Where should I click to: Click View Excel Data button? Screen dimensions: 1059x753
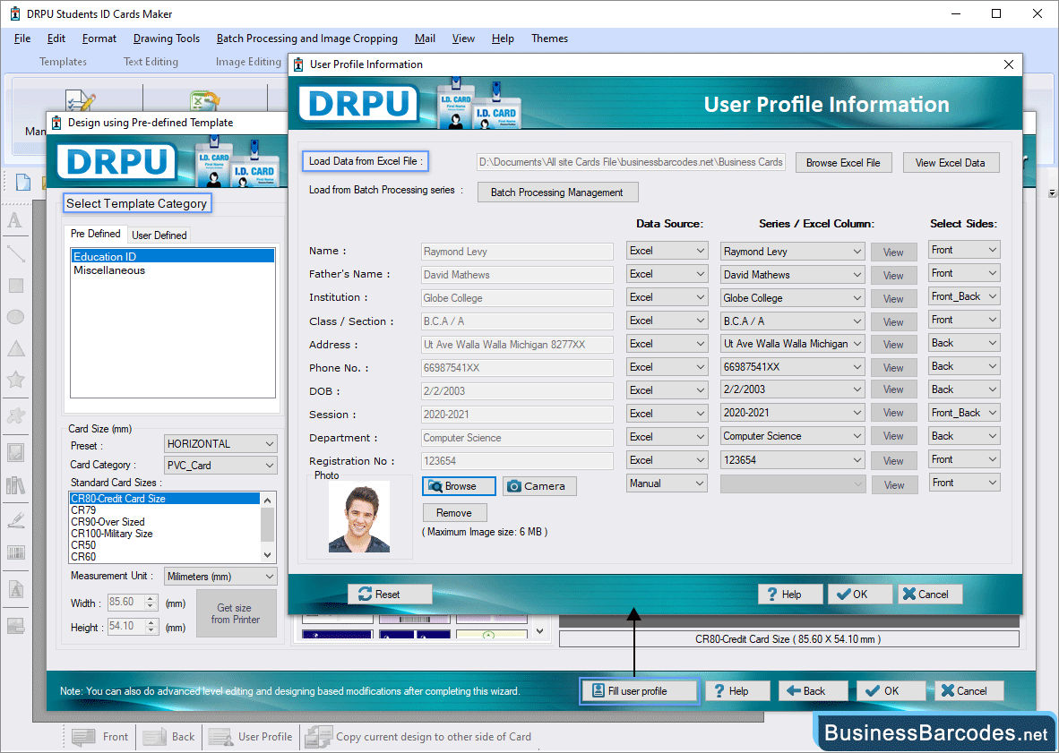point(951,163)
